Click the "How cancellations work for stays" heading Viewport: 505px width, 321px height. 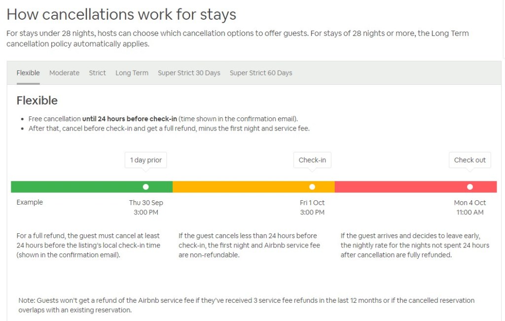coord(121,14)
